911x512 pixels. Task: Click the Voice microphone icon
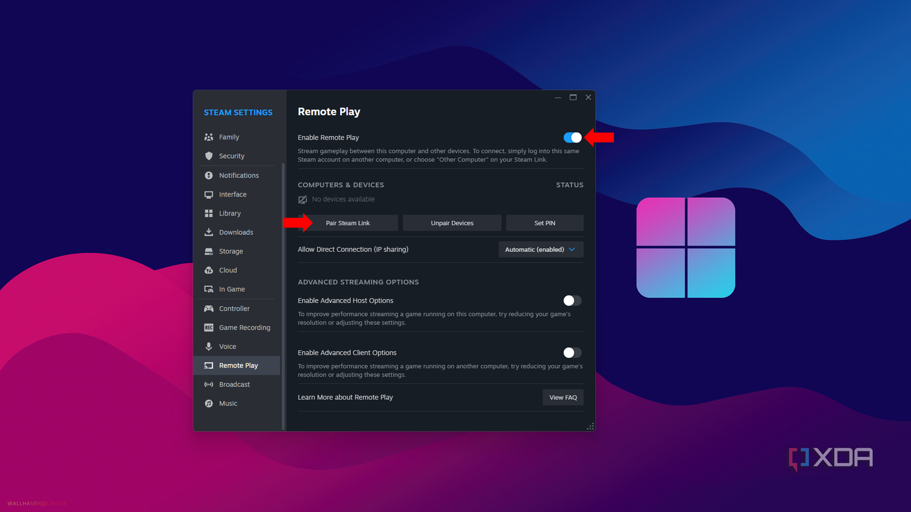click(x=208, y=346)
